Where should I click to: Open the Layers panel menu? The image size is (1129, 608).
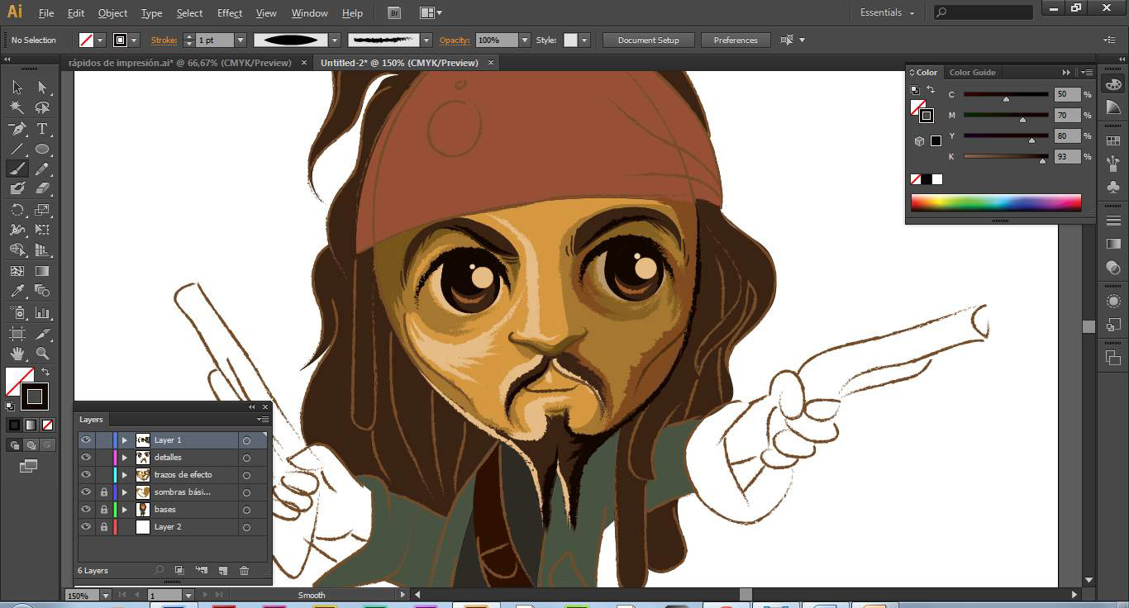click(x=263, y=420)
